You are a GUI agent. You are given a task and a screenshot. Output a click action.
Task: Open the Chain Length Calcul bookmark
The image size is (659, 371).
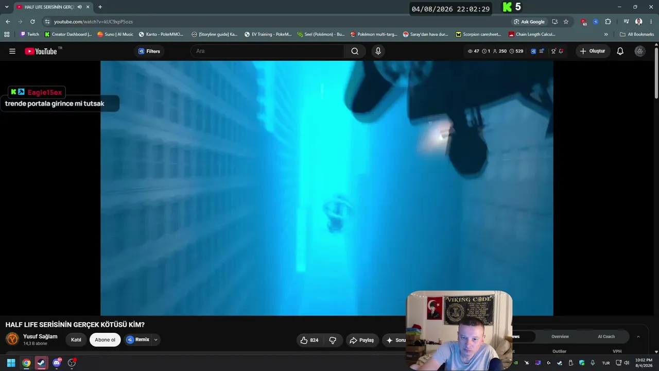point(531,35)
